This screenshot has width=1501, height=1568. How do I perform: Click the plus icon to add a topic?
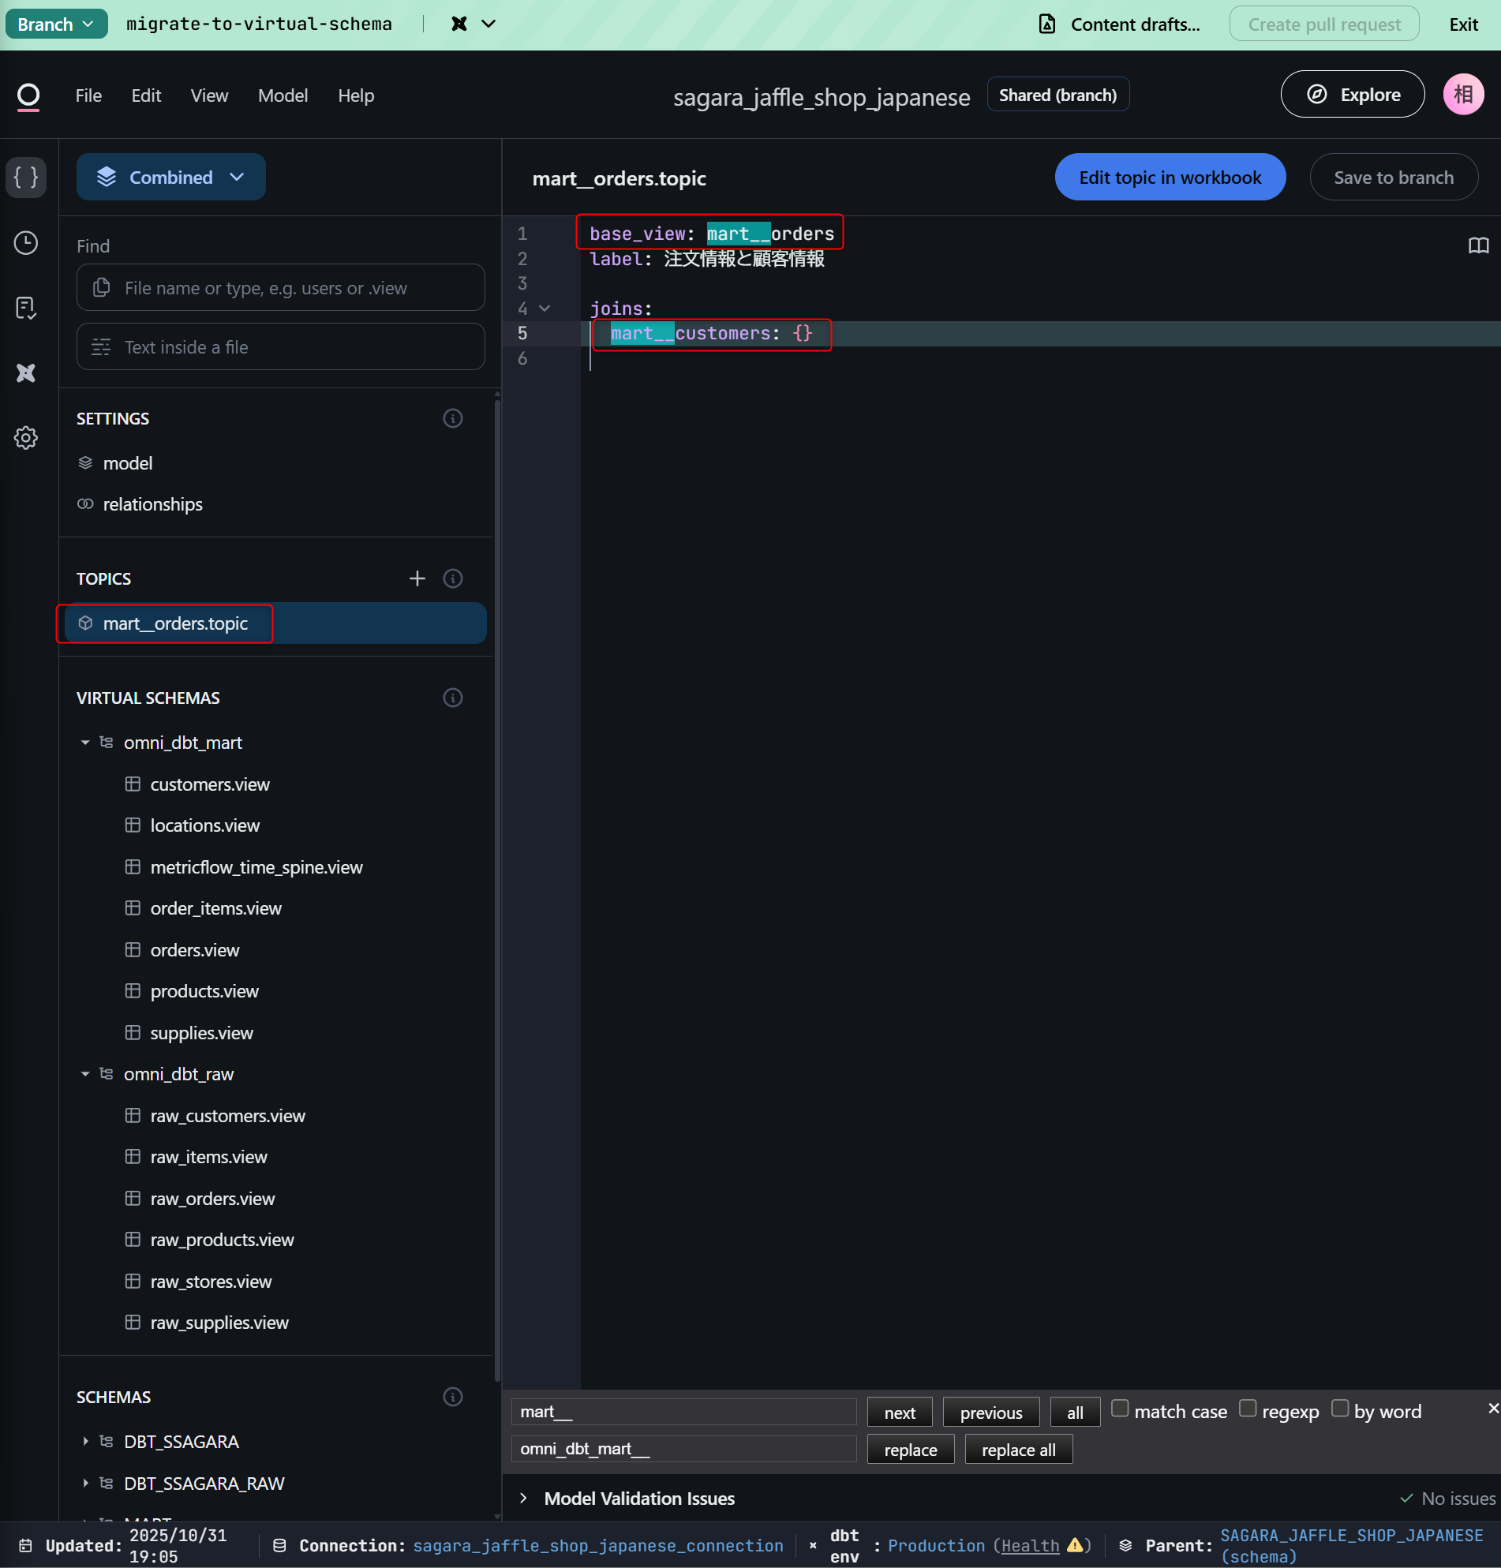417,578
